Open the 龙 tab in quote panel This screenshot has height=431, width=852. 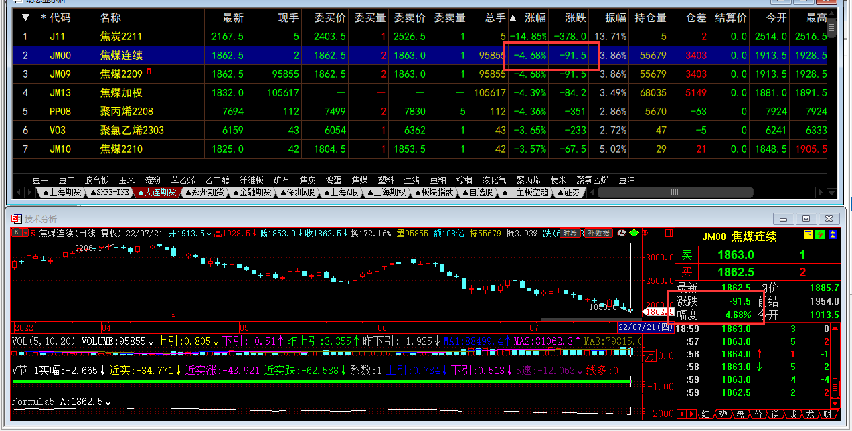(811, 415)
